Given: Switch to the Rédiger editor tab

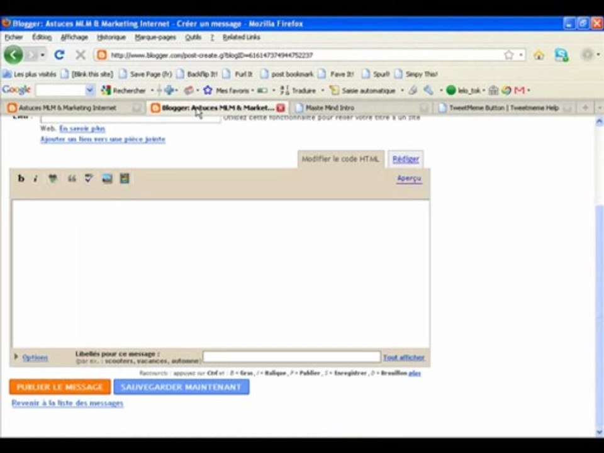Looking at the screenshot, I should (x=406, y=159).
